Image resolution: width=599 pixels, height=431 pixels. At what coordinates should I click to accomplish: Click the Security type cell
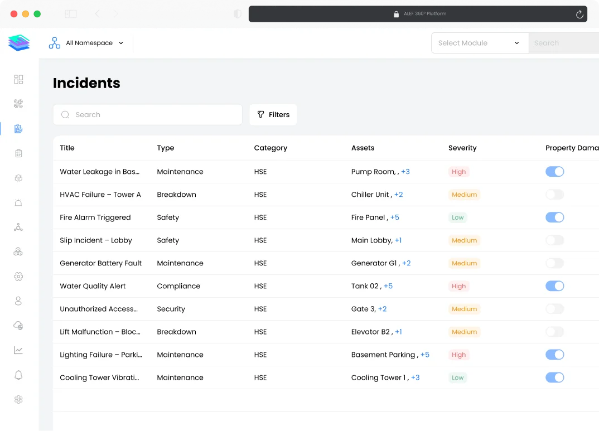171,309
